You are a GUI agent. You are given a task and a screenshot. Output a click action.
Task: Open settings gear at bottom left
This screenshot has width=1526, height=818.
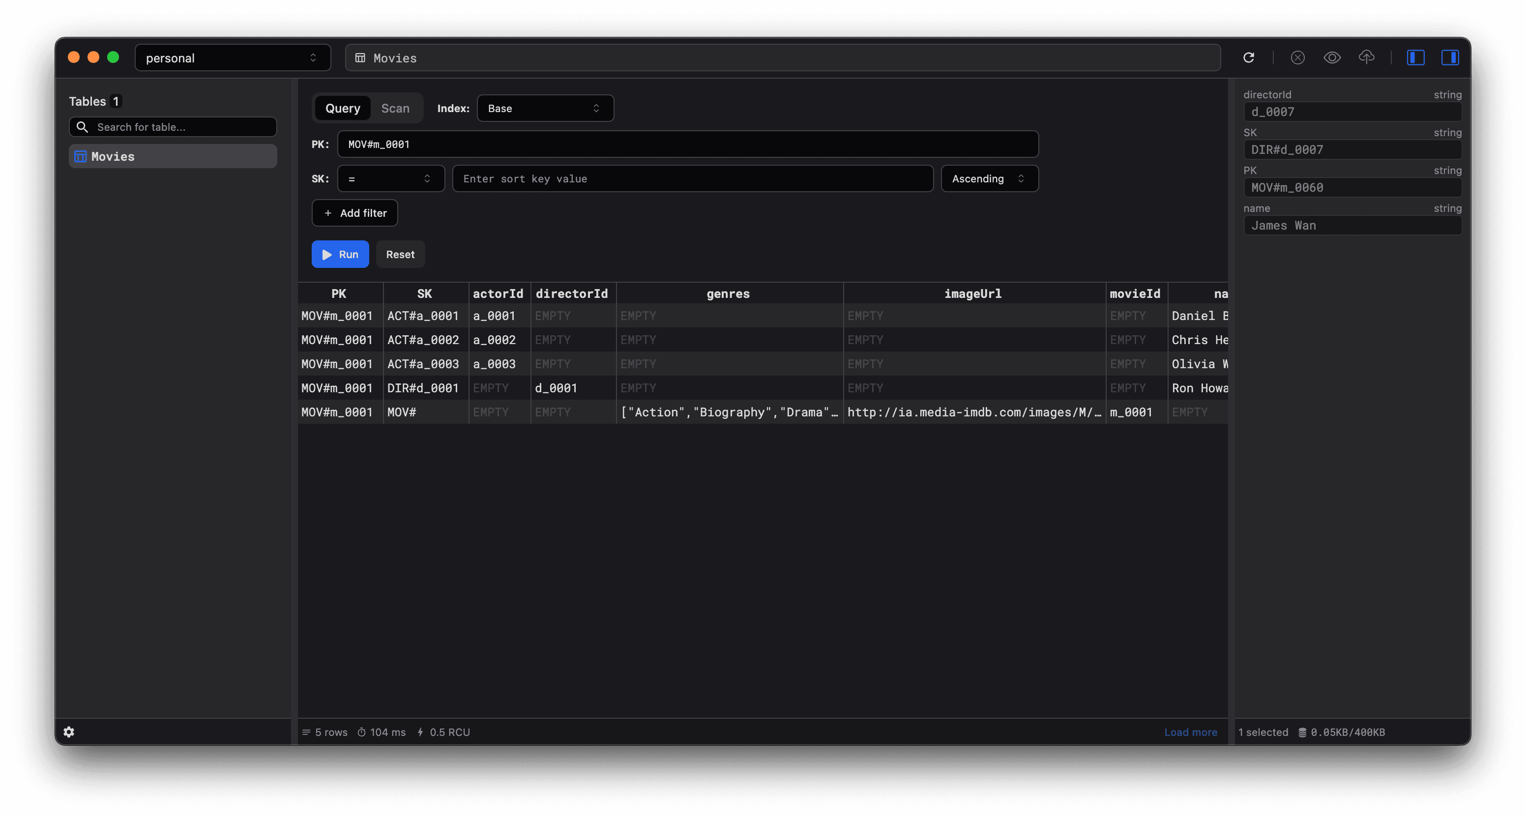tap(69, 731)
